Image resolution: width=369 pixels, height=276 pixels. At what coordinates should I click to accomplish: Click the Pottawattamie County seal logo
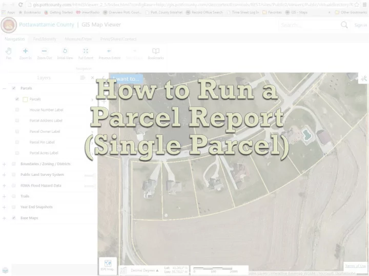(9, 25)
